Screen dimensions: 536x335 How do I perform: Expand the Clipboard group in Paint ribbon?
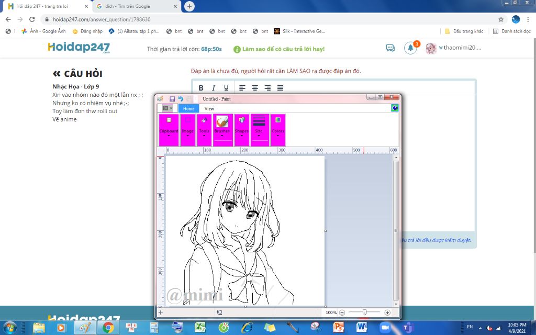click(x=169, y=130)
